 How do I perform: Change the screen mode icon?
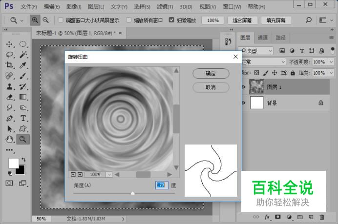(x=22, y=183)
